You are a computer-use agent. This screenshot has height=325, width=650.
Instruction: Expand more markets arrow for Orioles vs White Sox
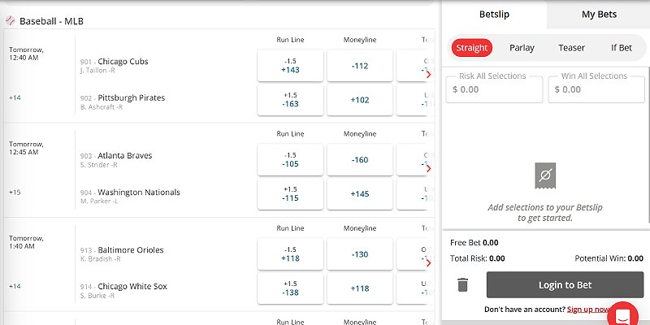[x=428, y=262]
